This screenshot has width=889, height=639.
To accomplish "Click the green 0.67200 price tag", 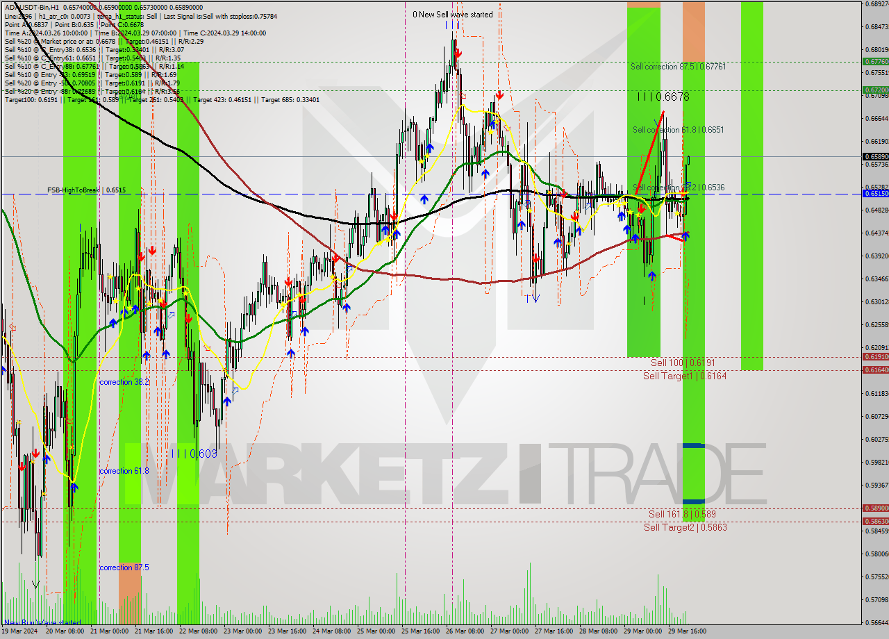I will (875, 90).
